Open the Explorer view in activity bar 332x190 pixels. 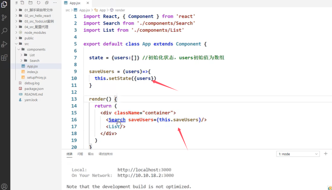click(4, 4)
